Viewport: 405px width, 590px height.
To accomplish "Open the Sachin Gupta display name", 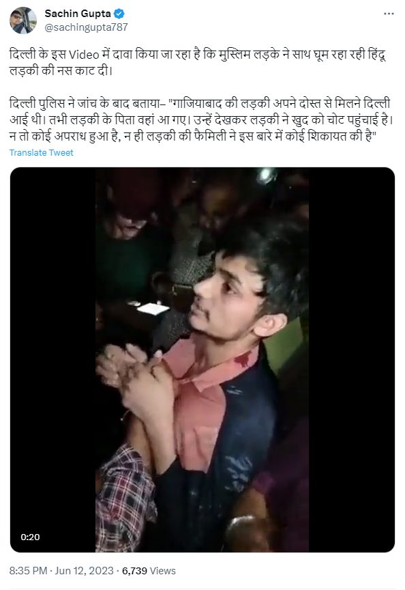I will [x=78, y=14].
